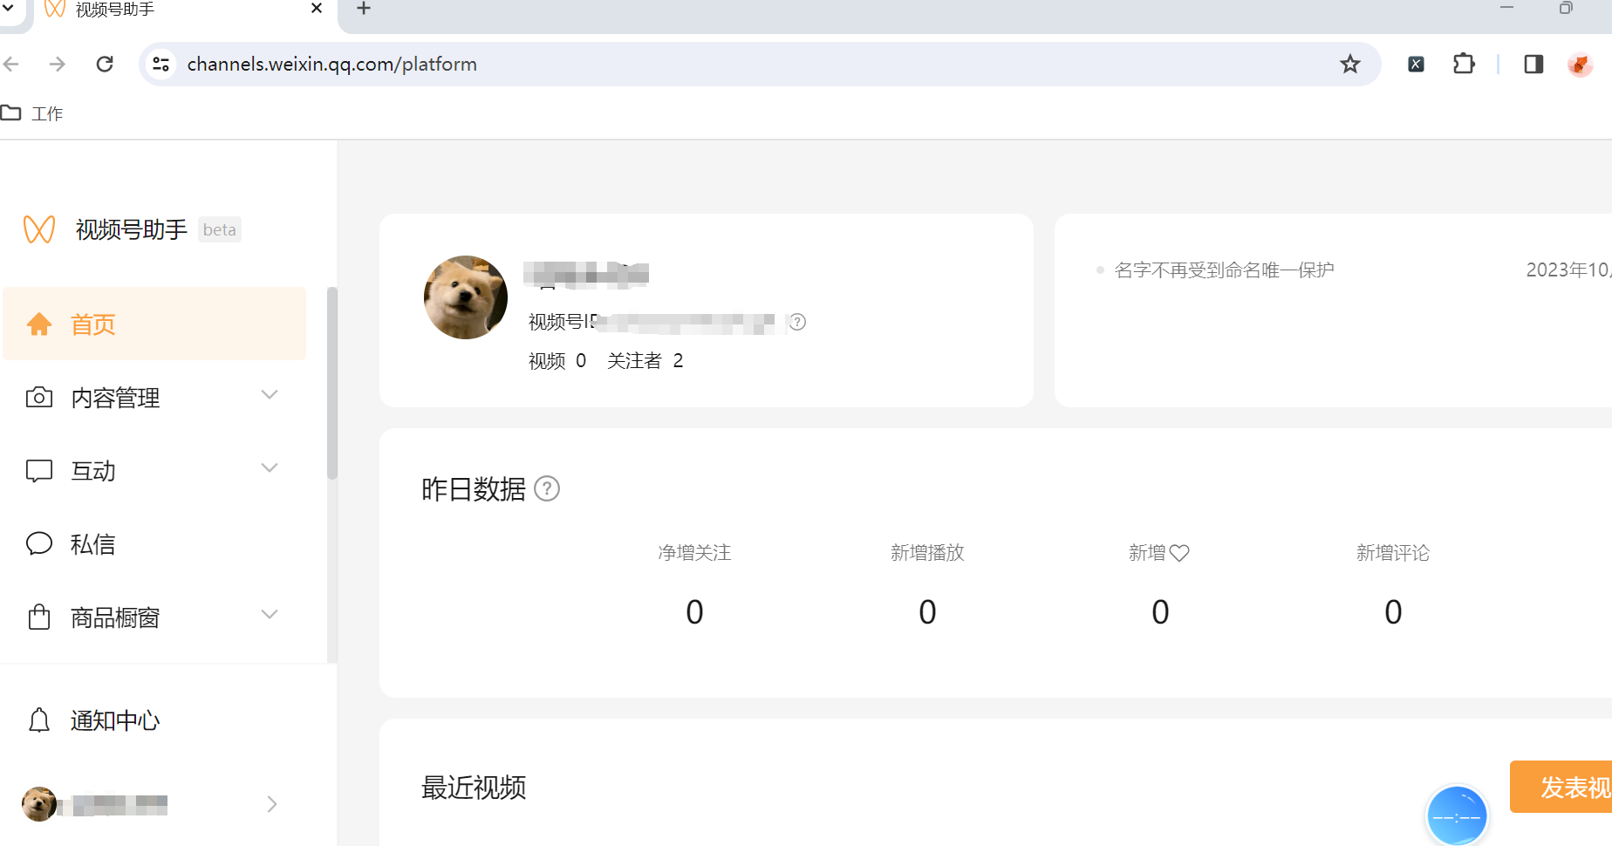1612x846 pixels.
Task: Open 私信 private messages
Action: [x=154, y=544]
